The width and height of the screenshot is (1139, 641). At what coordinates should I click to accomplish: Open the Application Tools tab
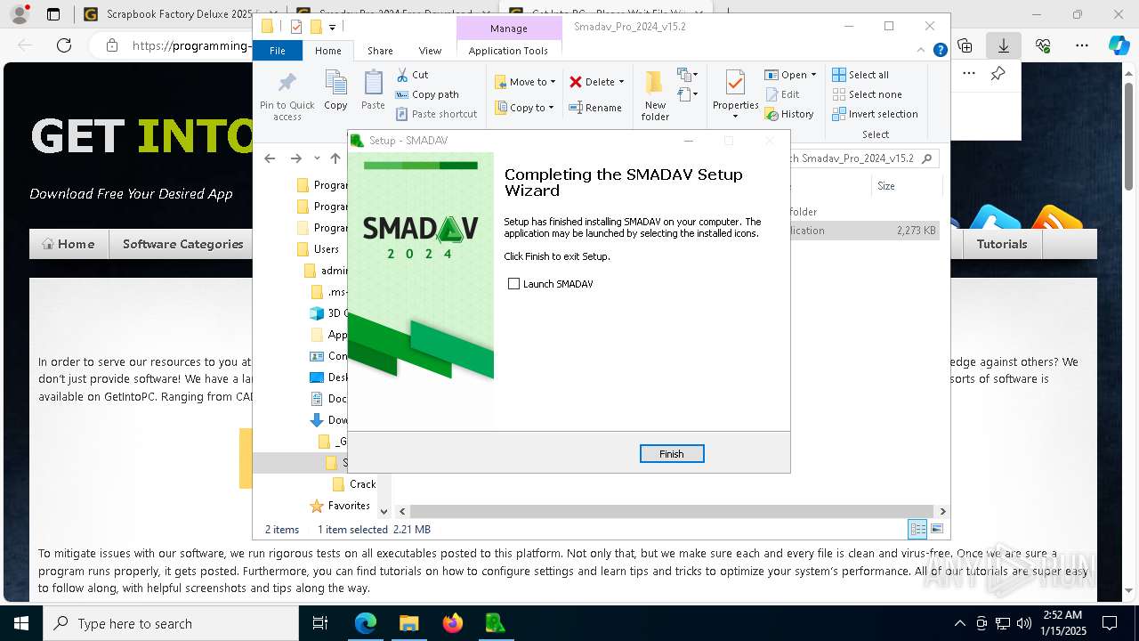click(x=508, y=51)
